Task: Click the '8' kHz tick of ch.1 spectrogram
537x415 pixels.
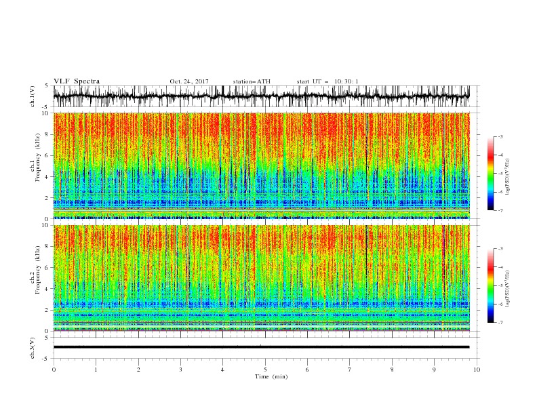Action: point(47,134)
